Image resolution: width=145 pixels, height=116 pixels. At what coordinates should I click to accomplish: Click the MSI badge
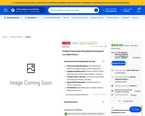click(x=74, y=43)
